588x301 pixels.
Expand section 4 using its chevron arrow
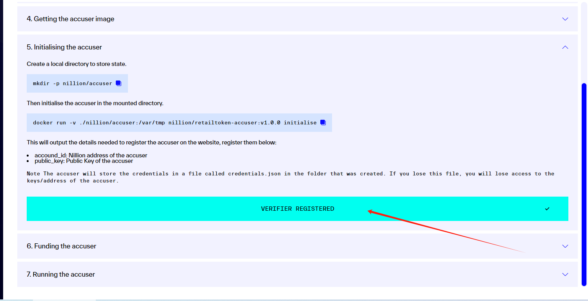coord(565,19)
